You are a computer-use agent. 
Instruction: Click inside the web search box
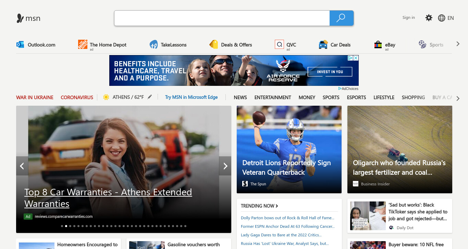tap(222, 18)
